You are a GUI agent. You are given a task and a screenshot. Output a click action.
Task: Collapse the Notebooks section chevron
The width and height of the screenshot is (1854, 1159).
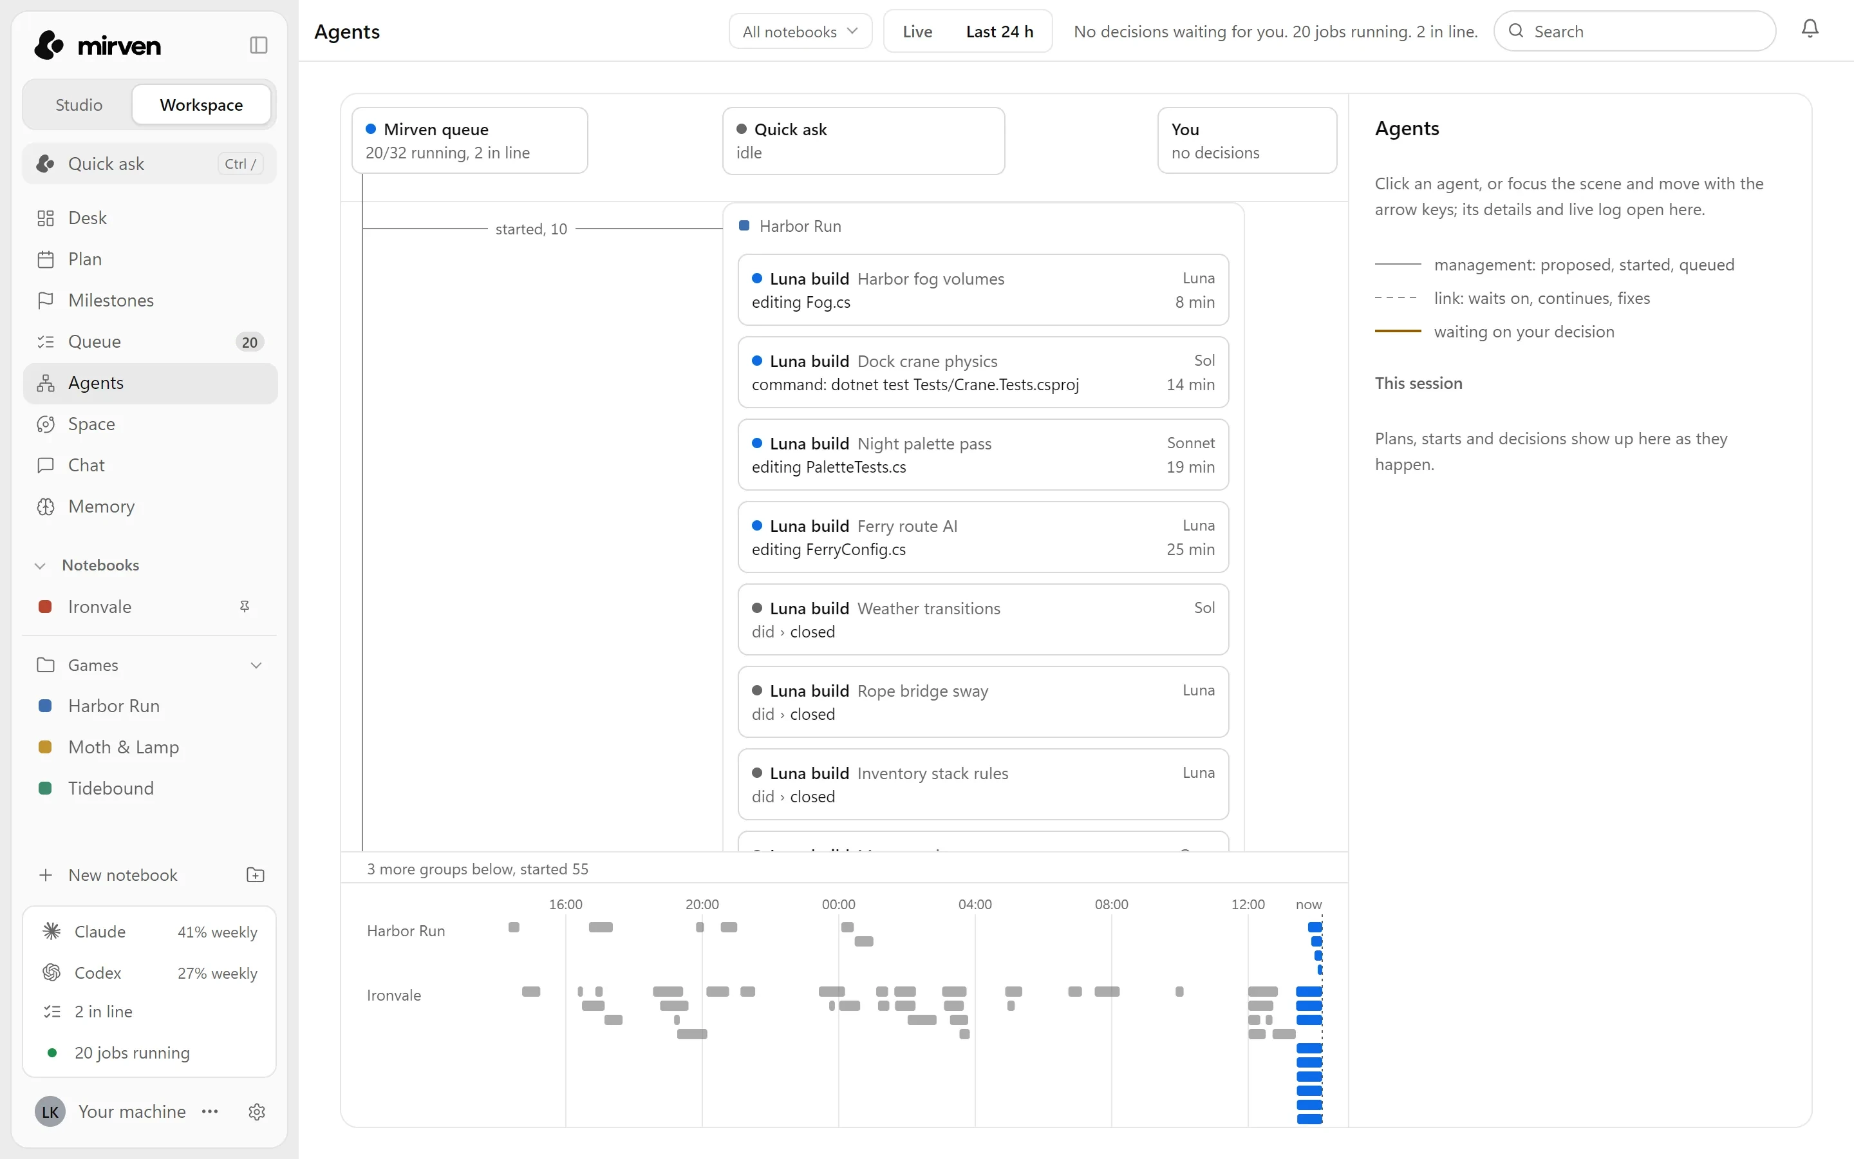[x=41, y=566]
